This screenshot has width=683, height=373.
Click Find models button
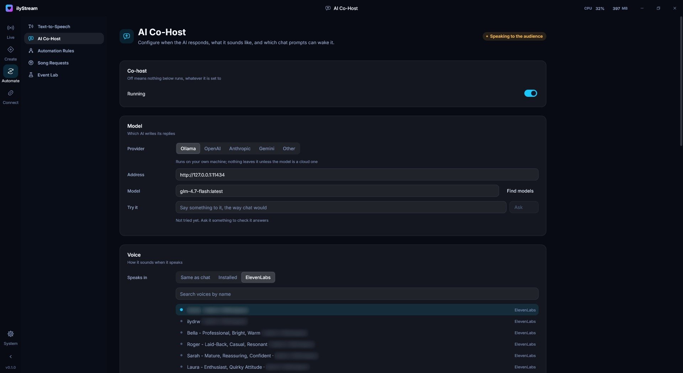tap(520, 191)
